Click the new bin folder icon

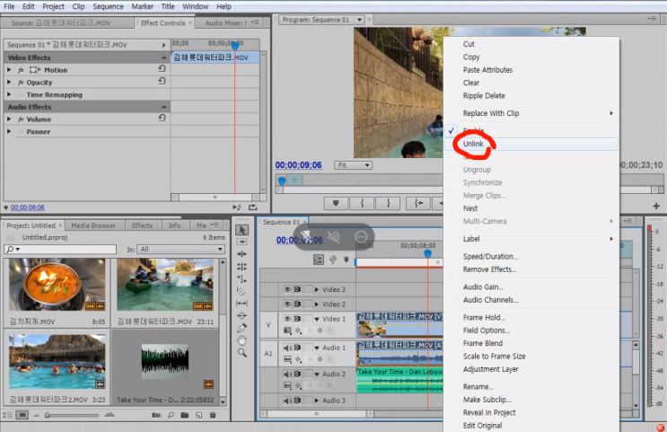tap(184, 415)
